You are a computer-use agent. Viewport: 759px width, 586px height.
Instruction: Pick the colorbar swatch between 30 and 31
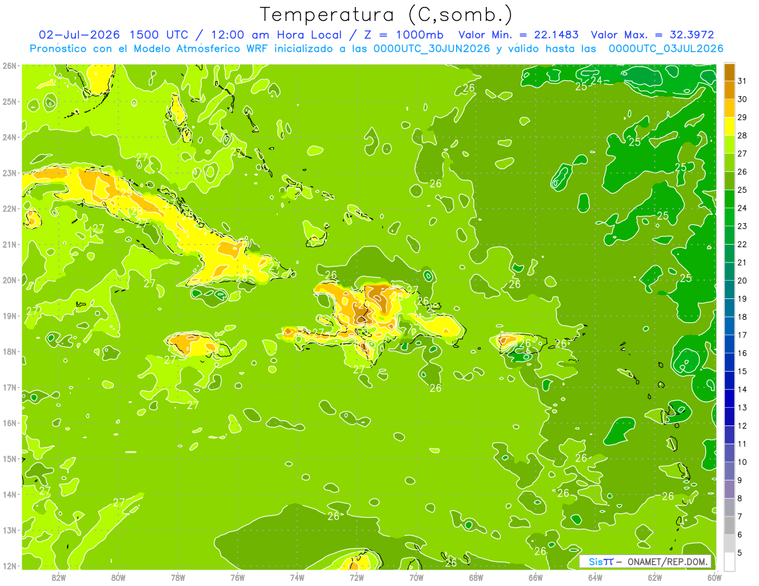click(729, 90)
